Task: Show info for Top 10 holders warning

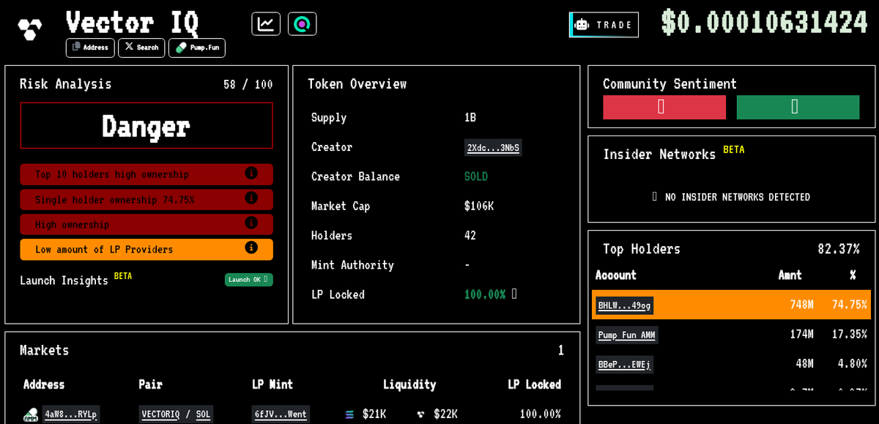Action: 251,174
